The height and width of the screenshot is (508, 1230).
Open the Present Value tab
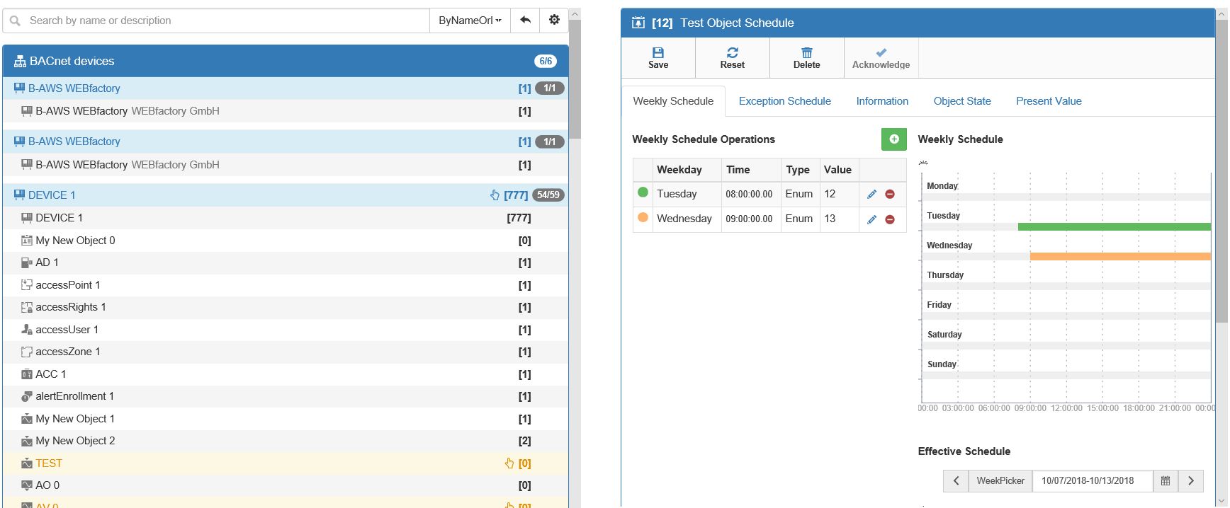1048,101
